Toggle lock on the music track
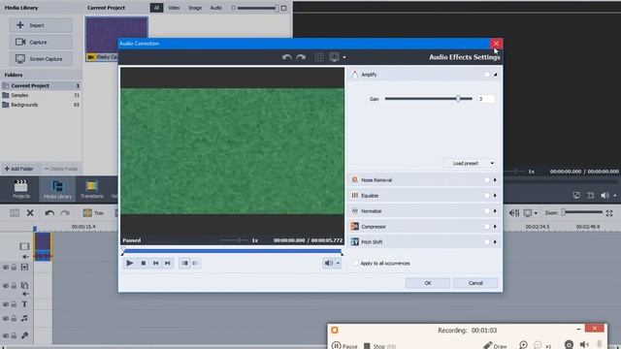Screen dimensions: 621x349 coord(14,318)
